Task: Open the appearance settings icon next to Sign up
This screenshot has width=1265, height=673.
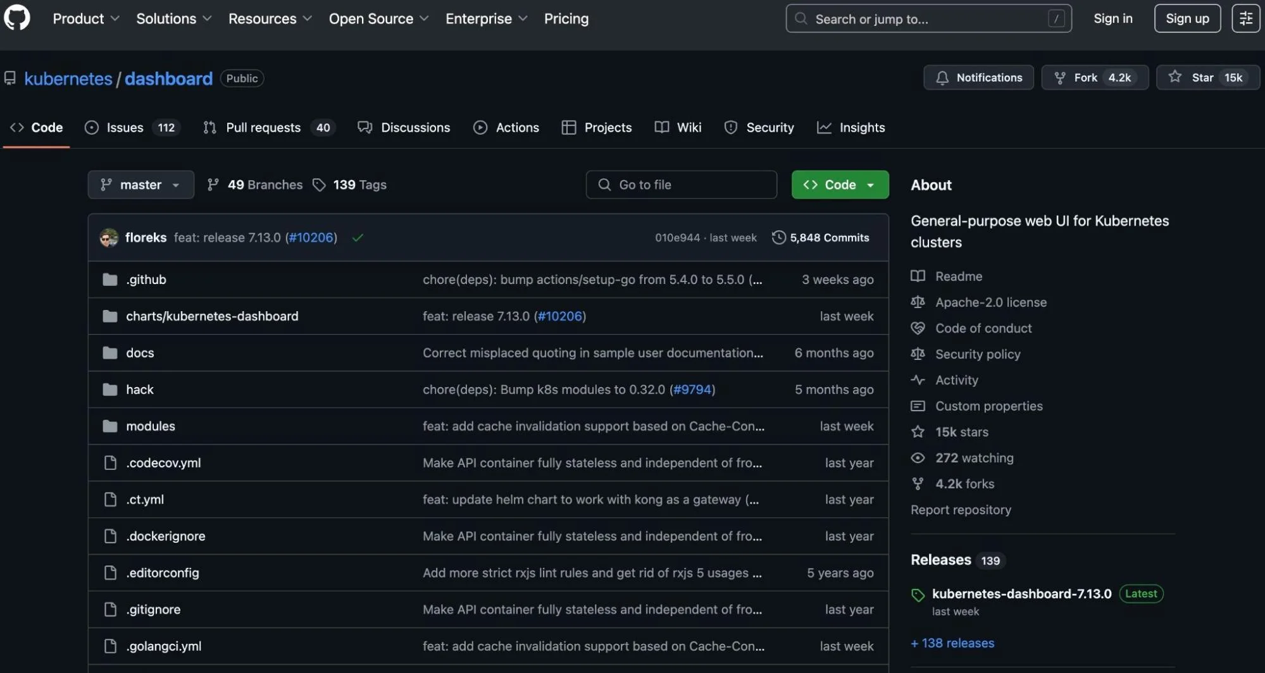Action: (1245, 18)
